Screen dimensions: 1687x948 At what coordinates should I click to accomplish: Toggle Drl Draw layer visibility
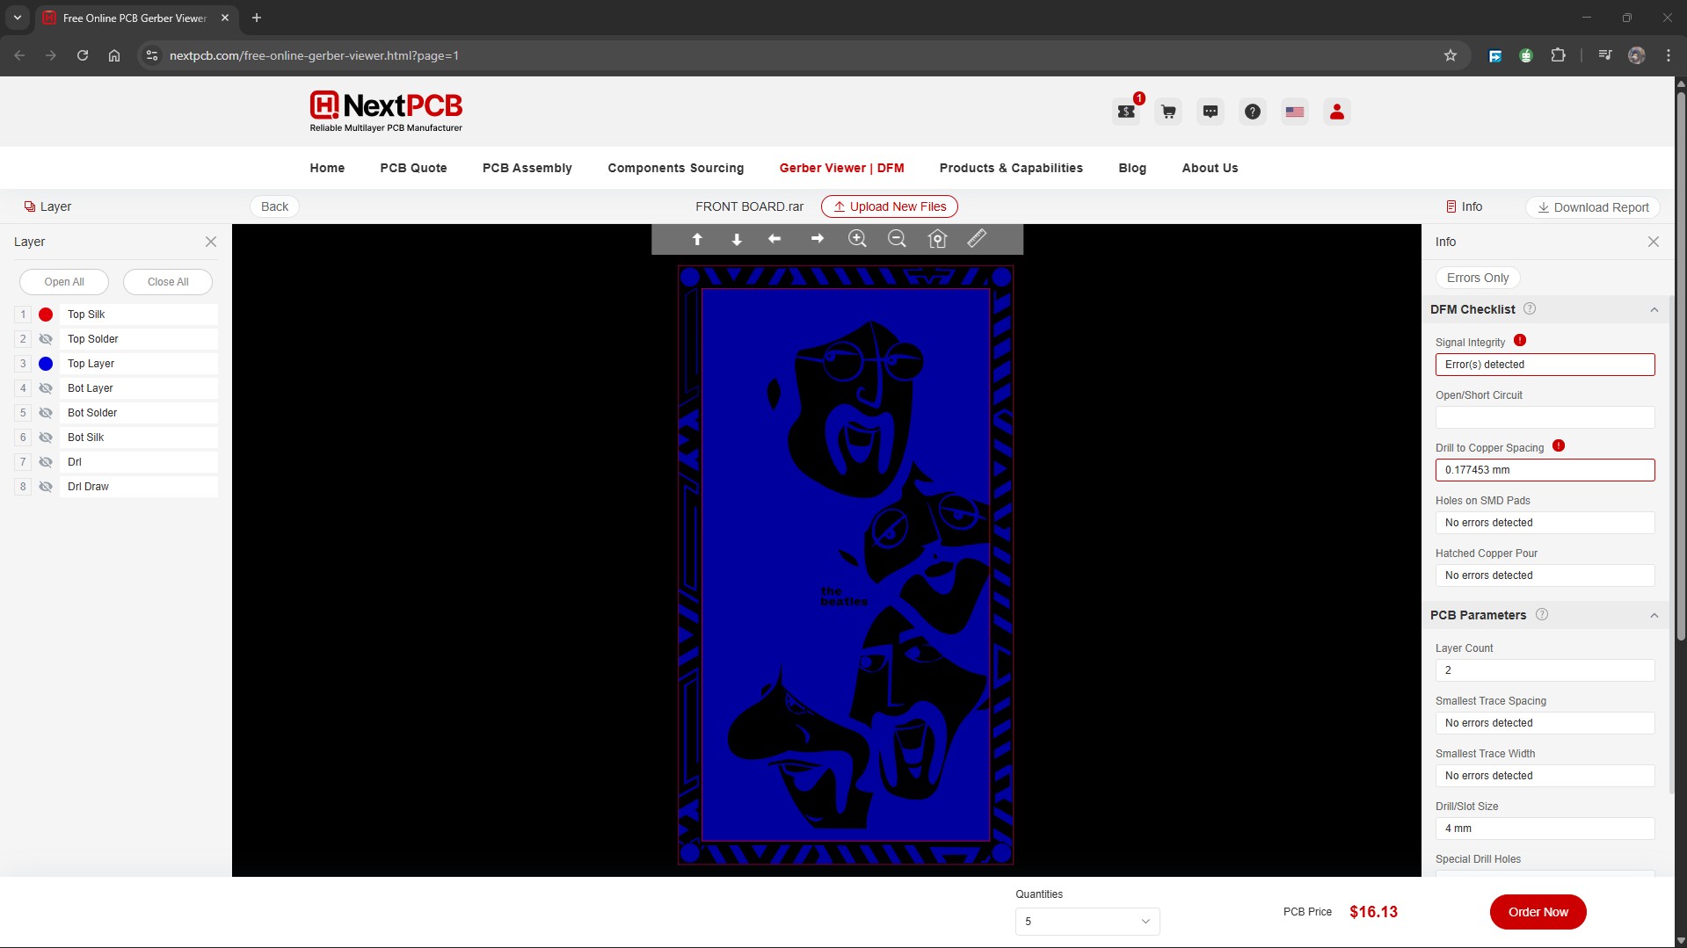pyautogui.click(x=46, y=487)
